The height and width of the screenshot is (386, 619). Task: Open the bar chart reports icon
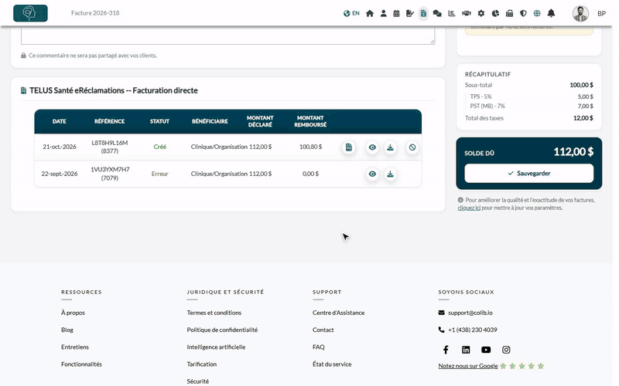point(452,13)
